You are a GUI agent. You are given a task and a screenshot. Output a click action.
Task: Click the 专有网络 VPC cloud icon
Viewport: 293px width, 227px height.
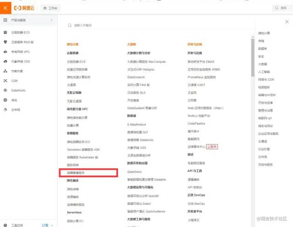click(x=5, y=52)
